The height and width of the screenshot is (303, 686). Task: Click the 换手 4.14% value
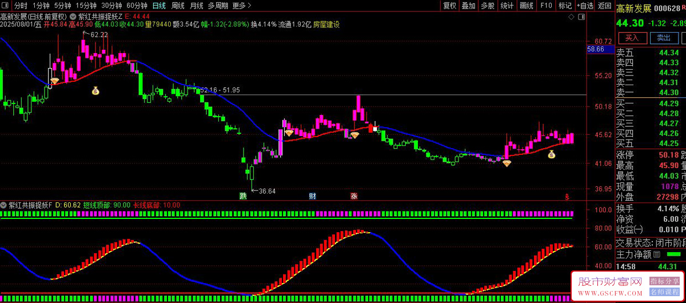(668, 209)
